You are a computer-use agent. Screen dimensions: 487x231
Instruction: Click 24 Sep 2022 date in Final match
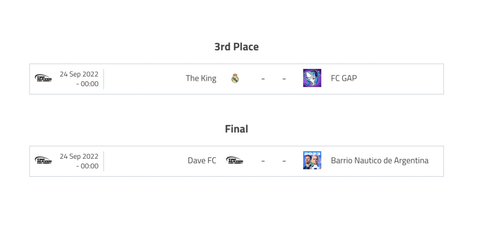coord(79,156)
